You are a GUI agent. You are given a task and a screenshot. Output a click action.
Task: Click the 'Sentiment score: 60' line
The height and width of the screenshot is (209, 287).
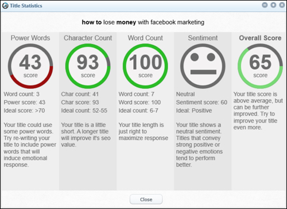tap(201, 102)
